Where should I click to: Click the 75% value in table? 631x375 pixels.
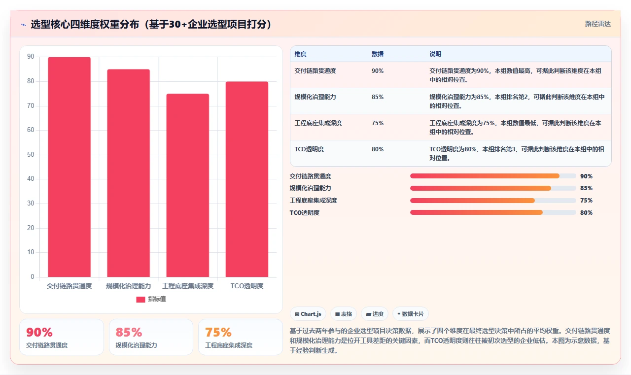click(x=377, y=123)
